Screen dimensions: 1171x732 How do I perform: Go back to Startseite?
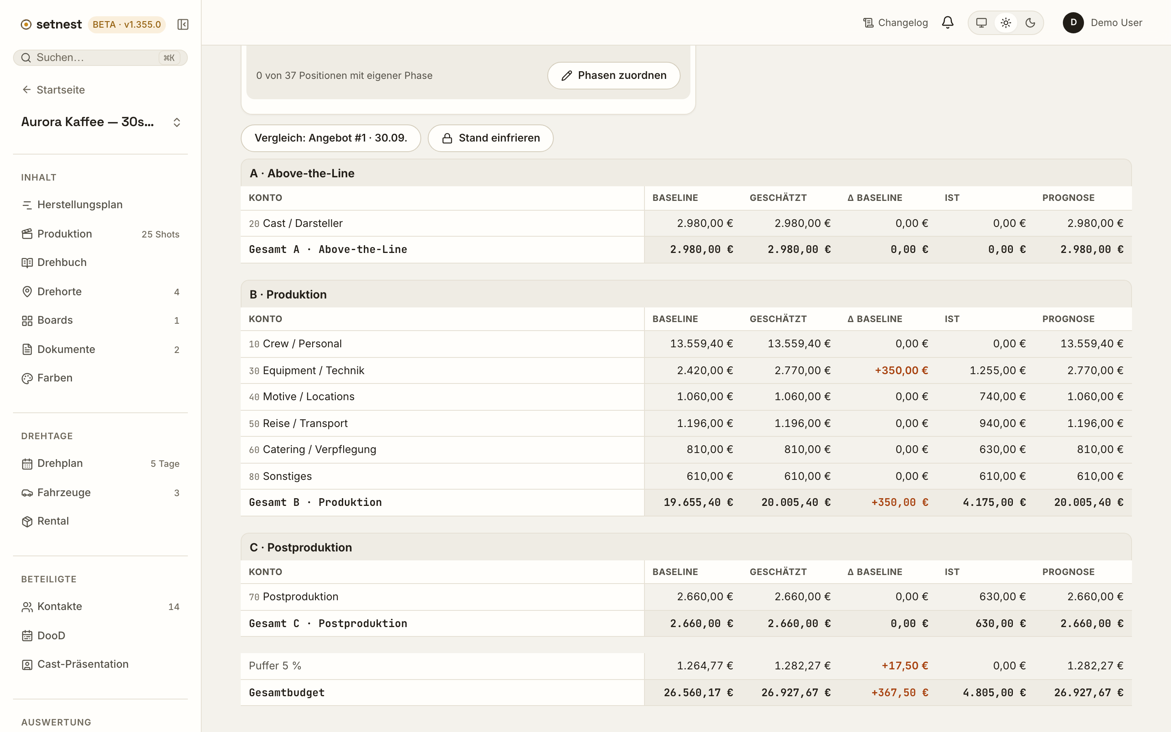[54, 89]
